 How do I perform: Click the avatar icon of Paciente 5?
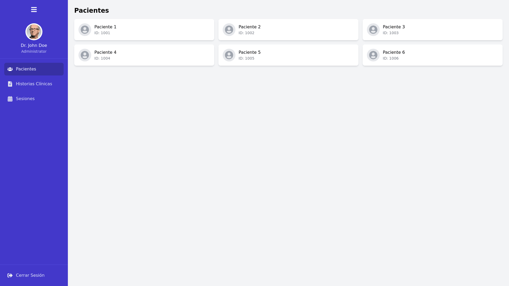[x=229, y=55]
